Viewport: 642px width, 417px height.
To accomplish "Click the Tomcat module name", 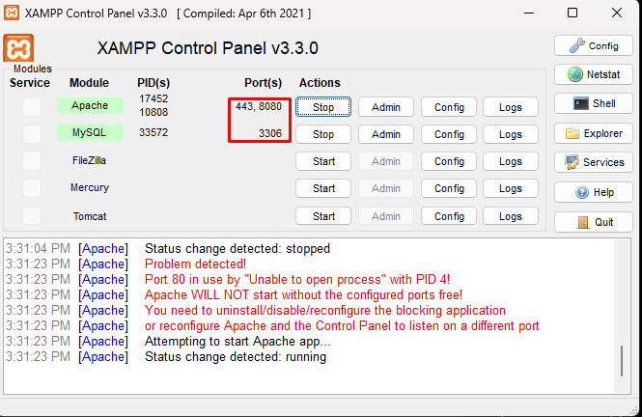I will point(90,216).
